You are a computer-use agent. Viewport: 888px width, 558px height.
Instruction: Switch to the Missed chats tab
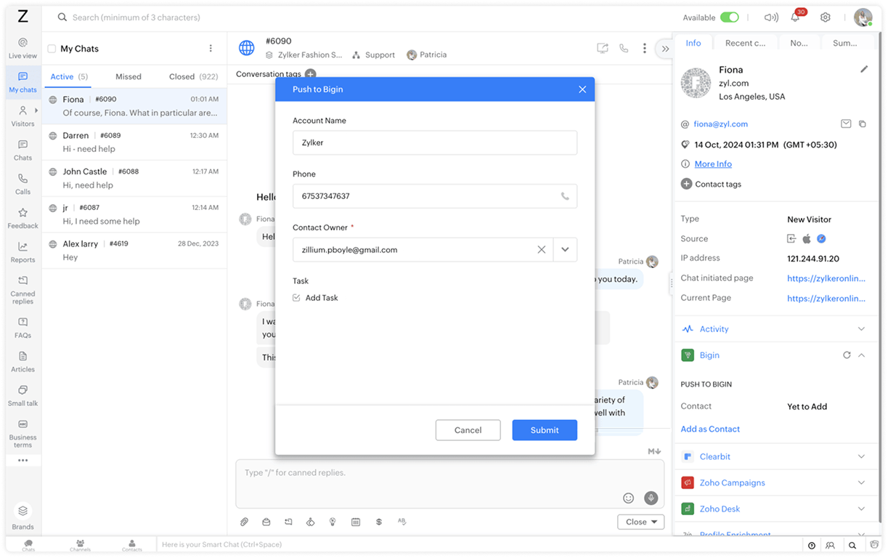pyautogui.click(x=129, y=76)
